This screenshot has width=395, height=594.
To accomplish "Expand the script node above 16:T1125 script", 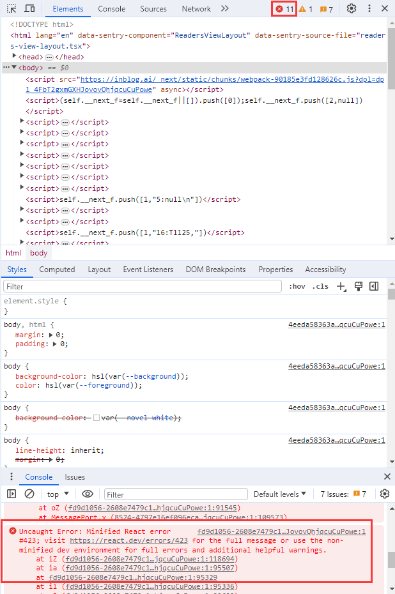I will coord(22,221).
